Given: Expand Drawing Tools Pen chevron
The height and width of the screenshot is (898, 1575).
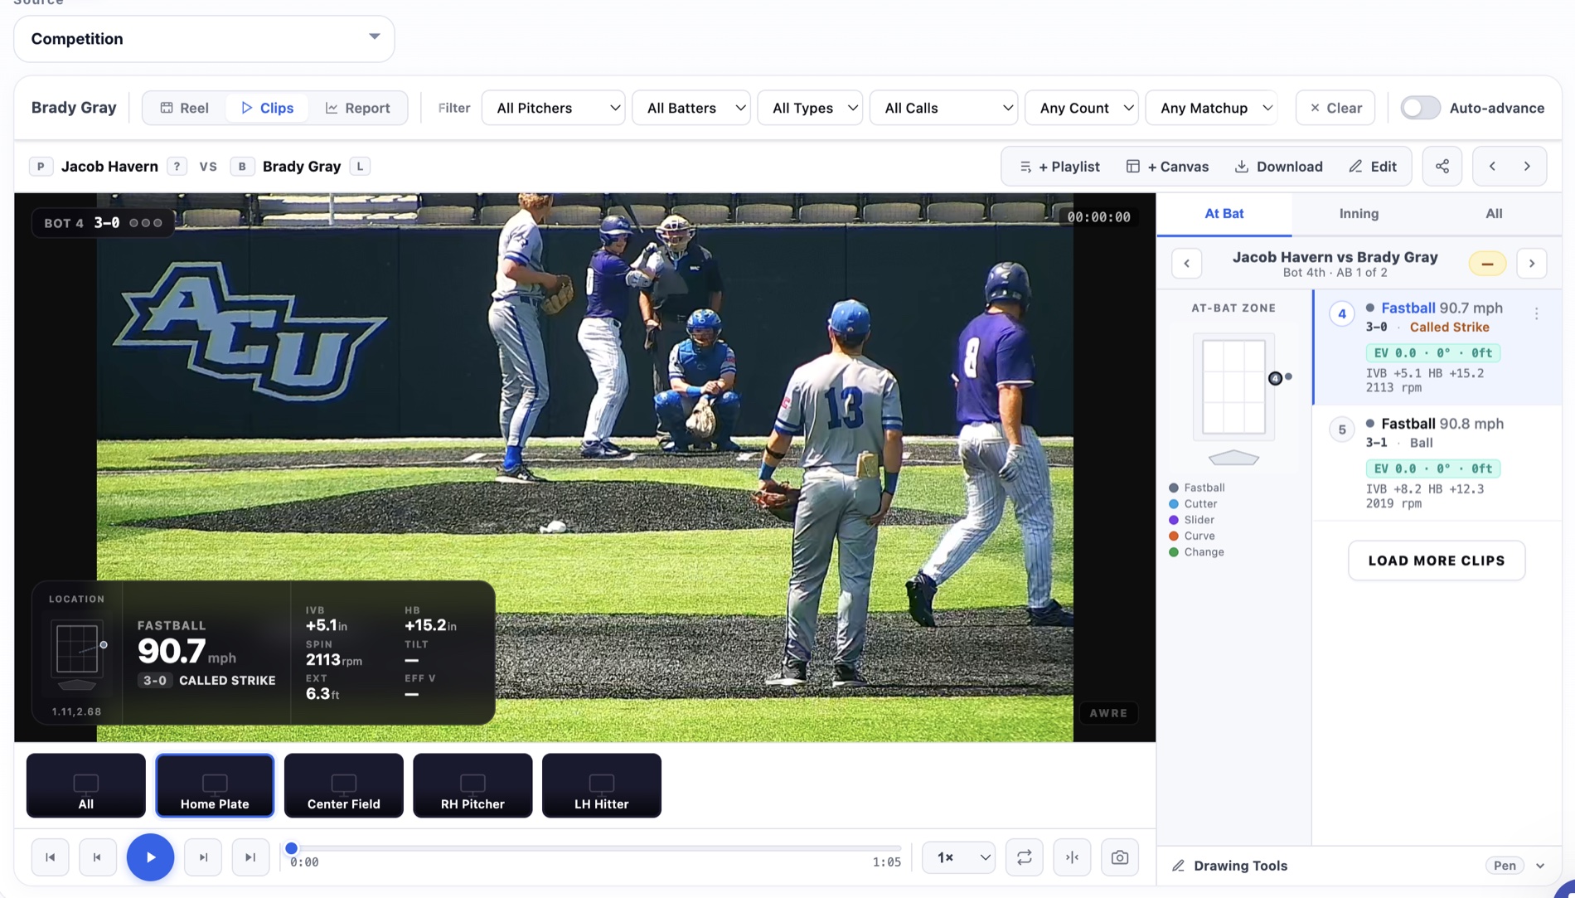Looking at the screenshot, I should click(1540, 866).
